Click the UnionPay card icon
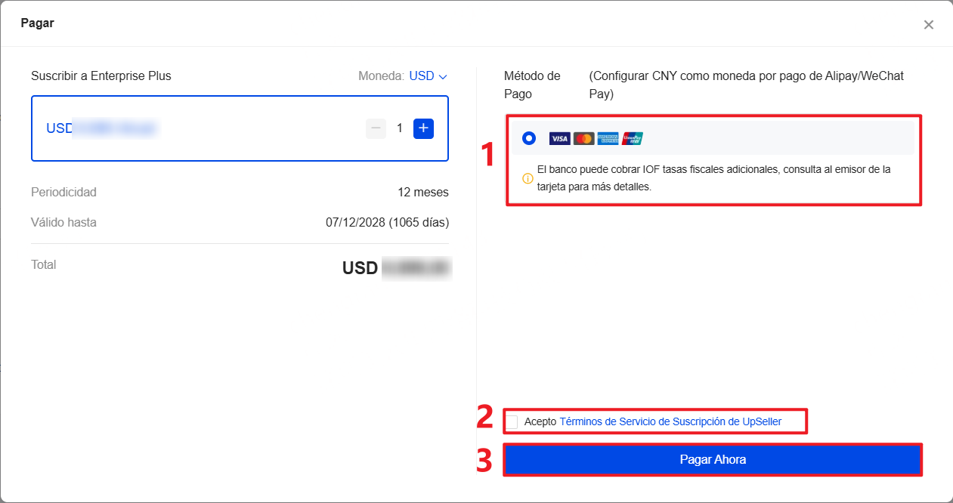Viewport: 953px width, 503px height. pos(633,138)
